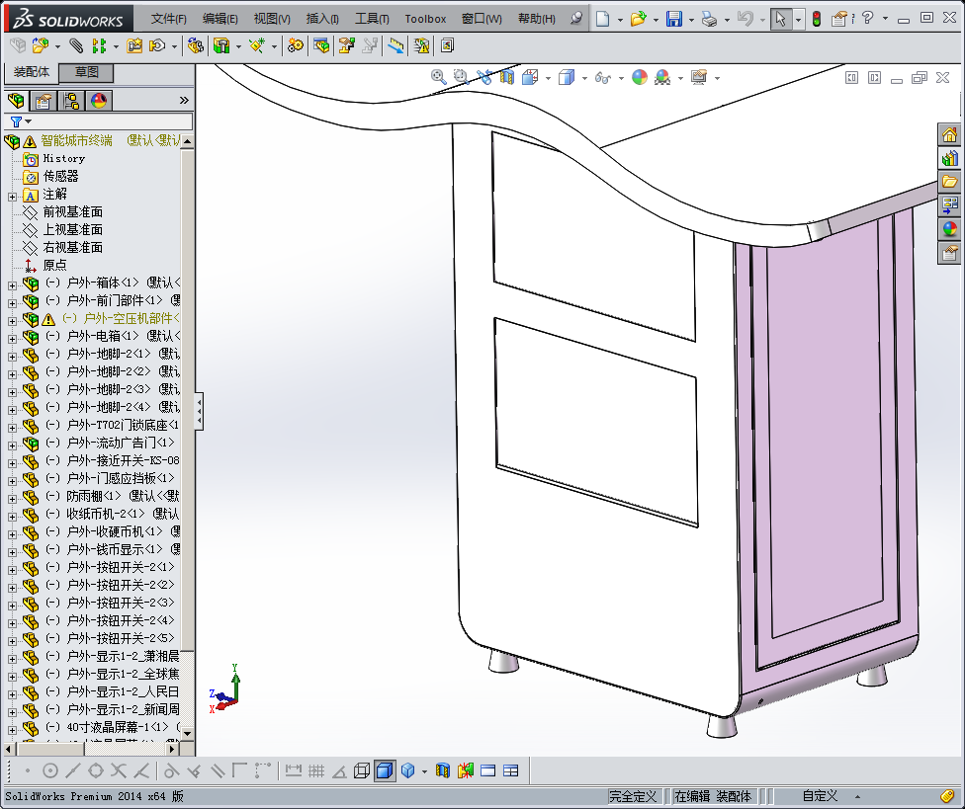Switch to the 草图 tab
The image size is (965, 809).
87,72
